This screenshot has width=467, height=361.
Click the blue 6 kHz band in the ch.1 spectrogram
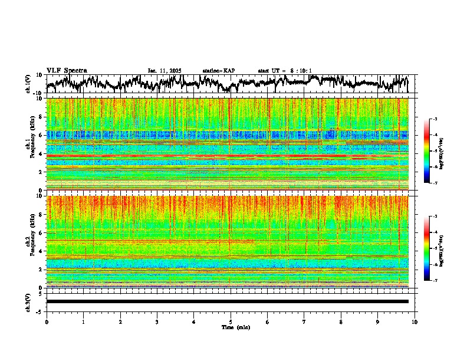point(227,135)
